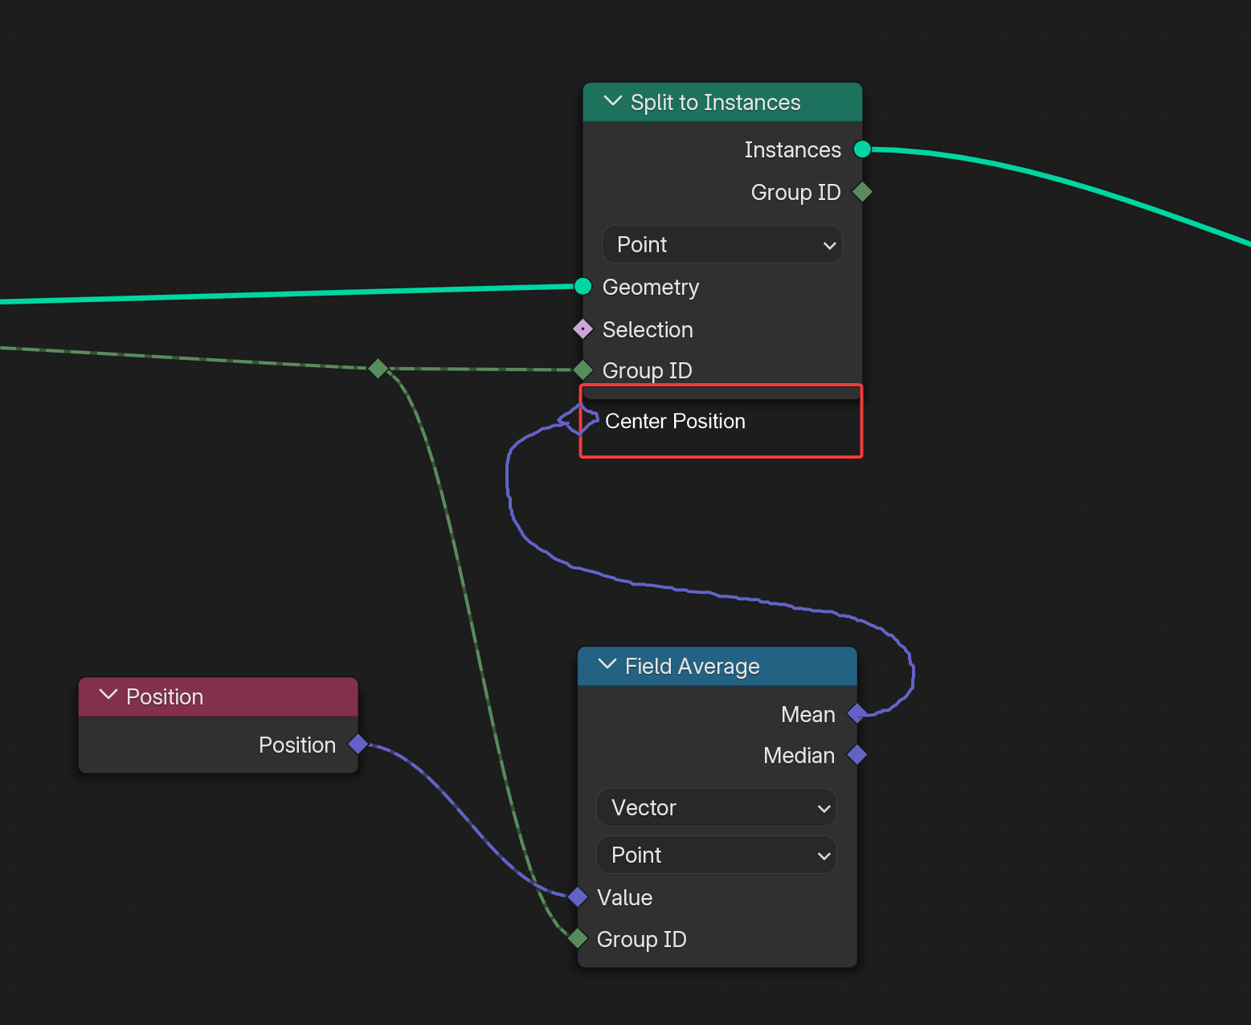Collapse the Field Average node
1251x1025 pixels.
tap(607, 665)
